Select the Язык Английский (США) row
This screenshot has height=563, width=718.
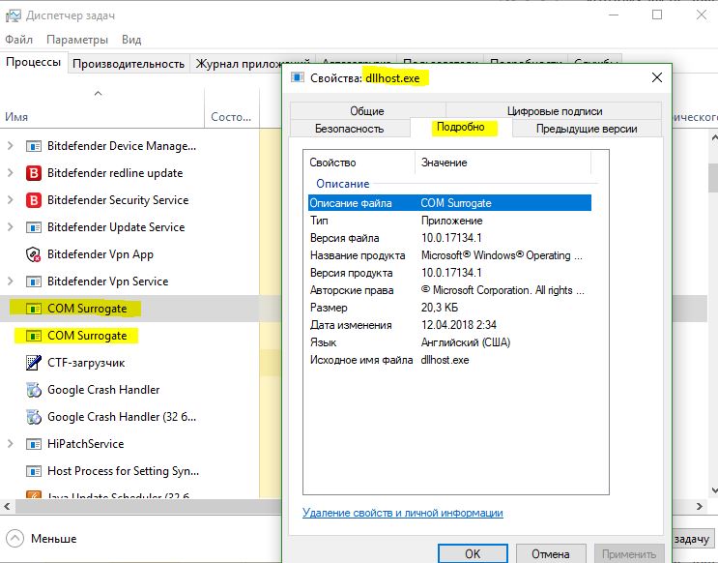tap(449, 342)
